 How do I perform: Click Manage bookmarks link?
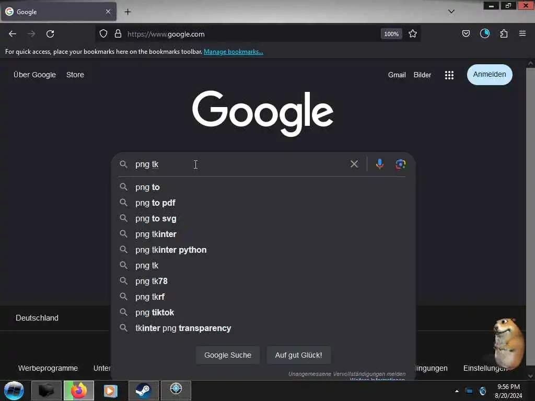pyautogui.click(x=234, y=52)
